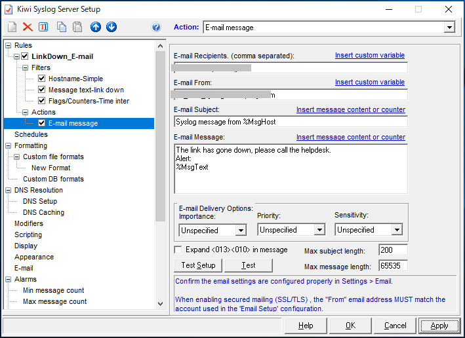Collapse the LinkDown_E-mail rule node
This screenshot has height=338, width=465.
[x=16, y=56]
